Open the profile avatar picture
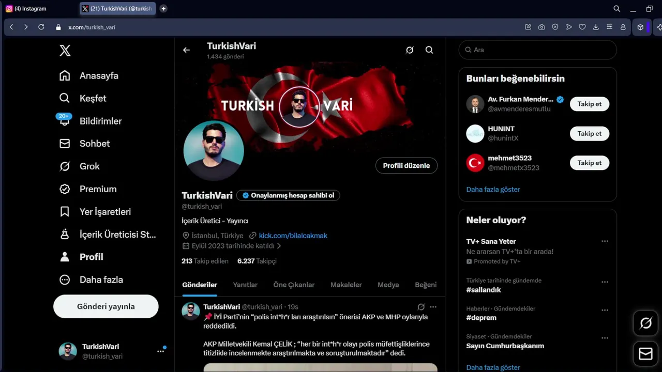The image size is (662, 372). [214, 150]
